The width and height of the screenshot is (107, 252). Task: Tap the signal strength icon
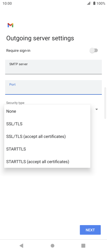tap(89, 3)
